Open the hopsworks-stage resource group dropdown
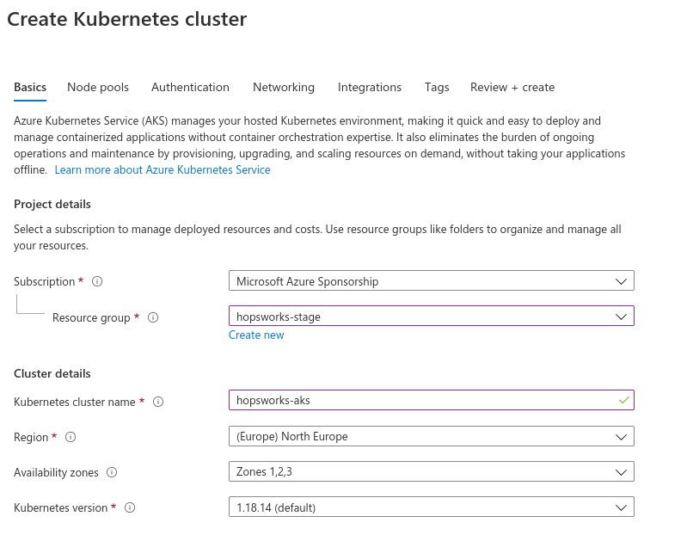This screenshot has height=541, width=693. point(432,316)
